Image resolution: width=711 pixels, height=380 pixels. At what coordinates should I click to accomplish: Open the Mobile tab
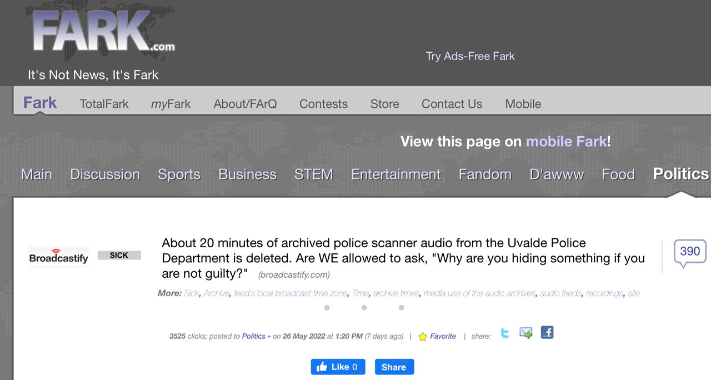click(x=523, y=104)
